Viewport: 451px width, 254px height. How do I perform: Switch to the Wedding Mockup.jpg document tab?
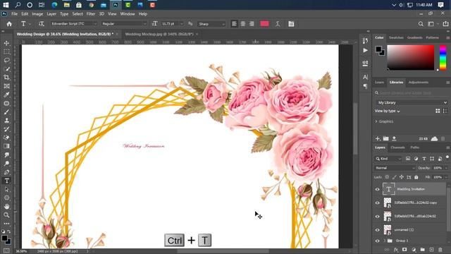point(159,34)
